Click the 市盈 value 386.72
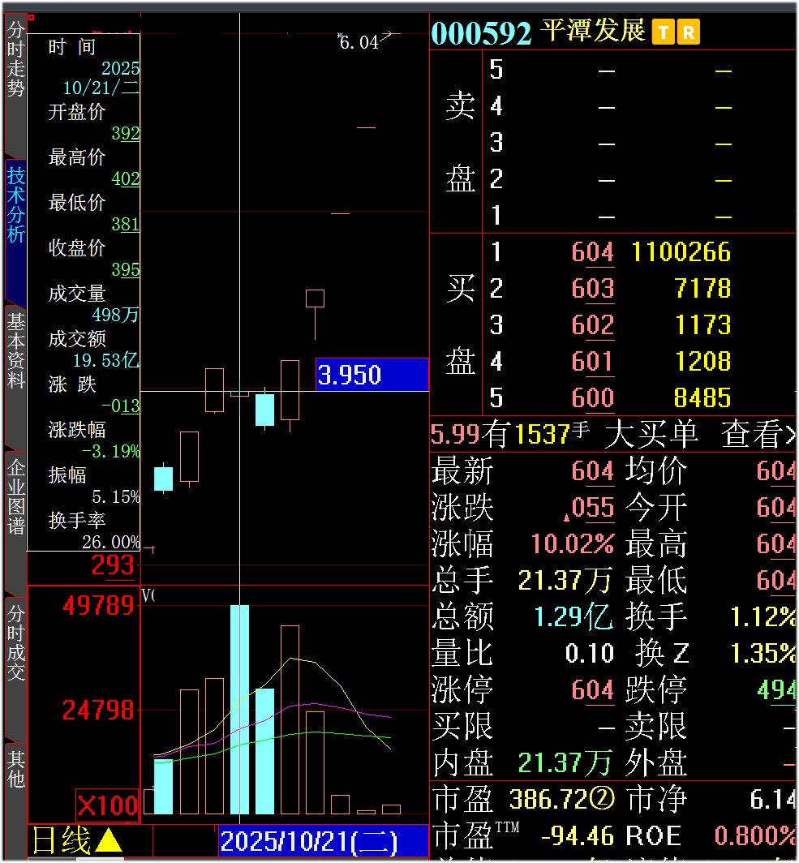This screenshot has height=863, width=799. tap(548, 799)
